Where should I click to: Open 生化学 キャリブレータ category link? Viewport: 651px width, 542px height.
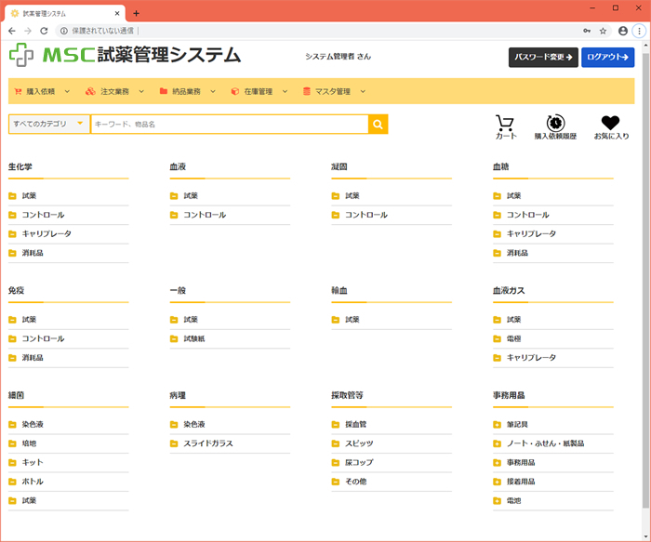46,233
